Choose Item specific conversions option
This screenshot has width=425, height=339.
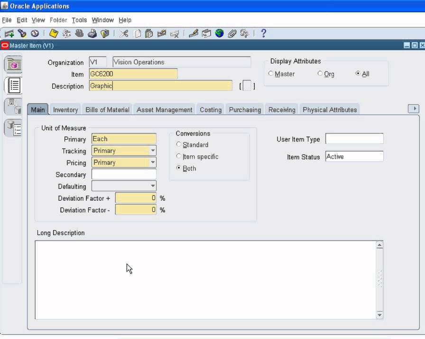pos(178,156)
